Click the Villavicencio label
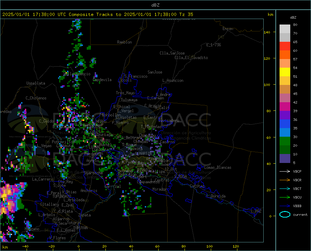The image size is (311, 251). click(x=77, y=74)
